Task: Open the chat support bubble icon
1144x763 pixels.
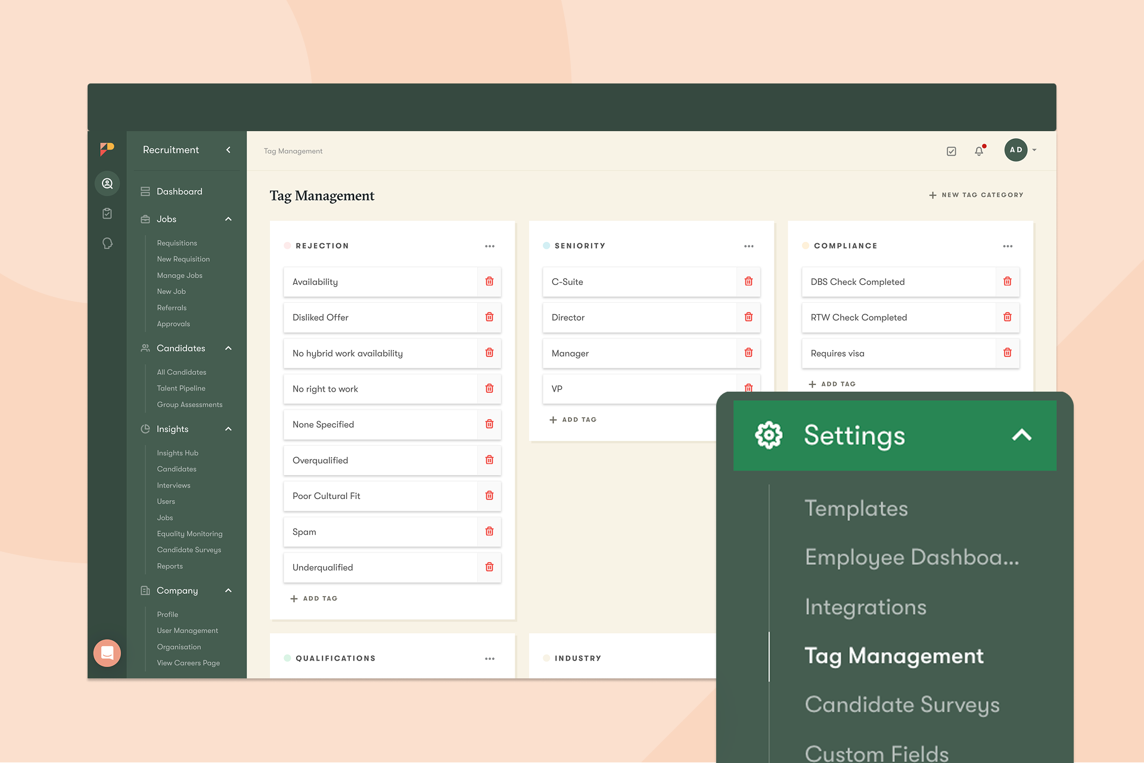Action: click(x=107, y=653)
